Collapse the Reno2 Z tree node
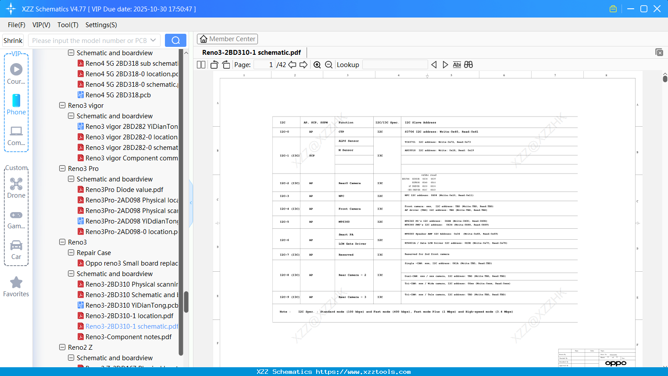Viewport: 668px width, 376px height. pos(62,347)
